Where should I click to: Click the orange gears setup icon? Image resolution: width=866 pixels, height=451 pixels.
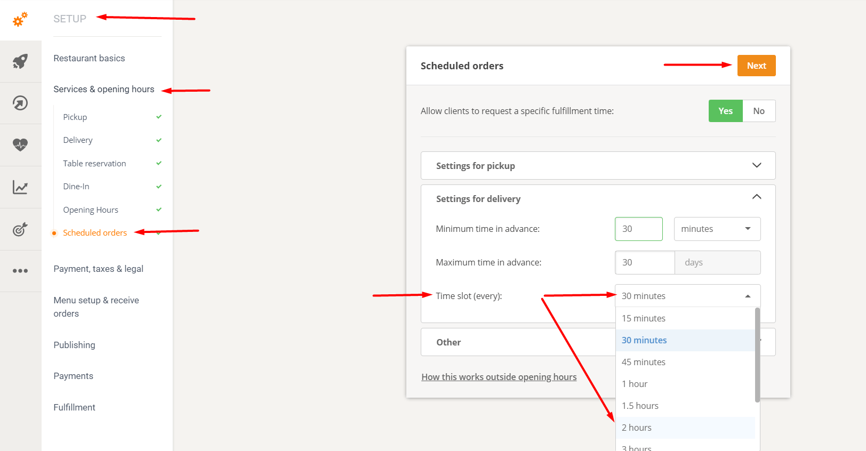point(20,20)
